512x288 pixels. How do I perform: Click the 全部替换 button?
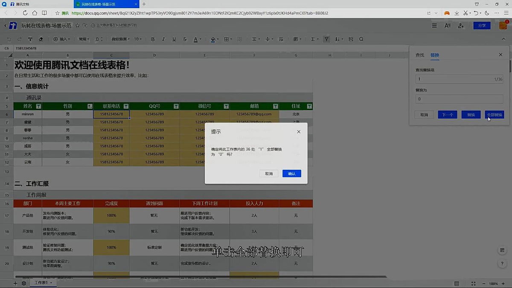[x=495, y=115]
